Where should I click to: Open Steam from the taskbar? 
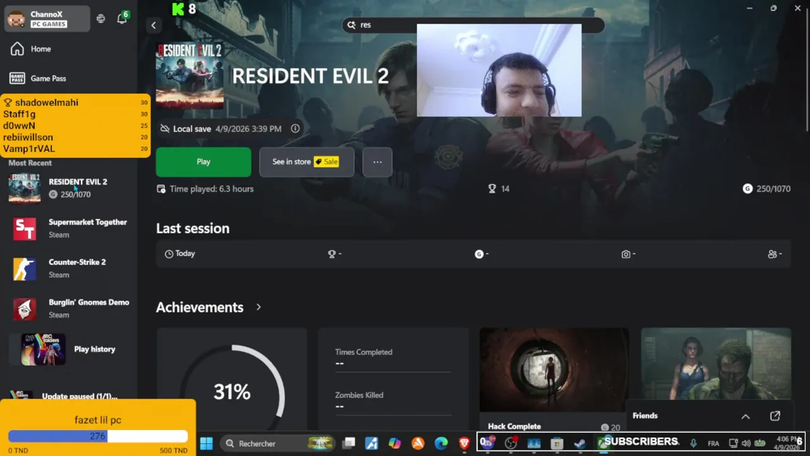(x=580, y=443)
